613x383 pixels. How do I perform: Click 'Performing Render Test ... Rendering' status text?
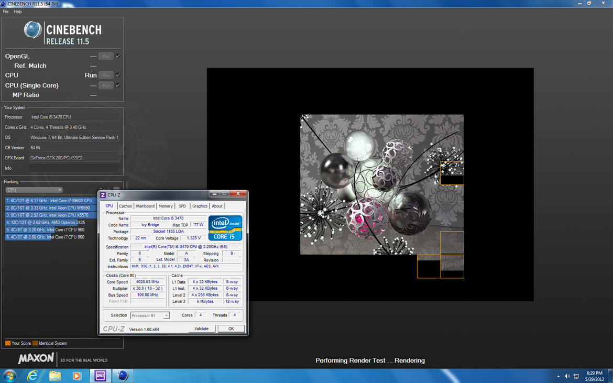click(370, 360)
